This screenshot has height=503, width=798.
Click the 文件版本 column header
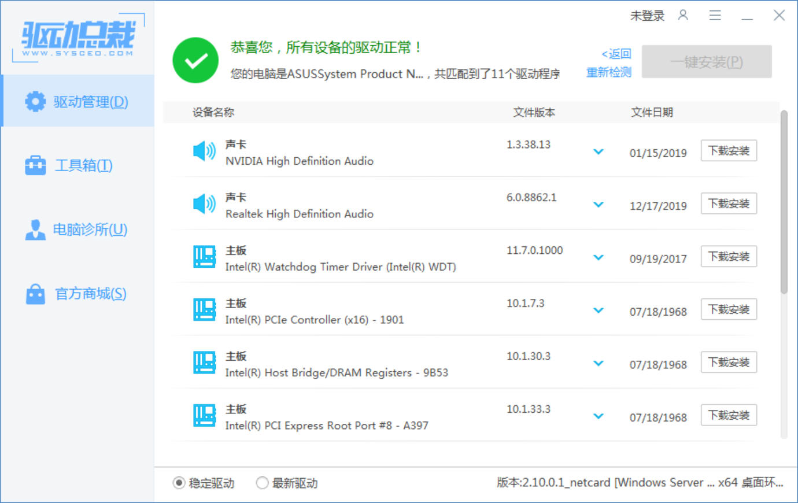534,112
